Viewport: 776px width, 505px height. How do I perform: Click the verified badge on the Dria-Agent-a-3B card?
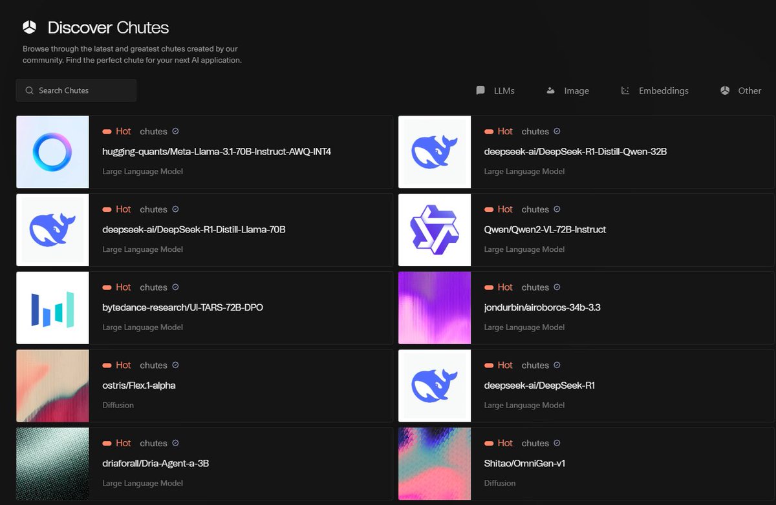pos(175,444)
